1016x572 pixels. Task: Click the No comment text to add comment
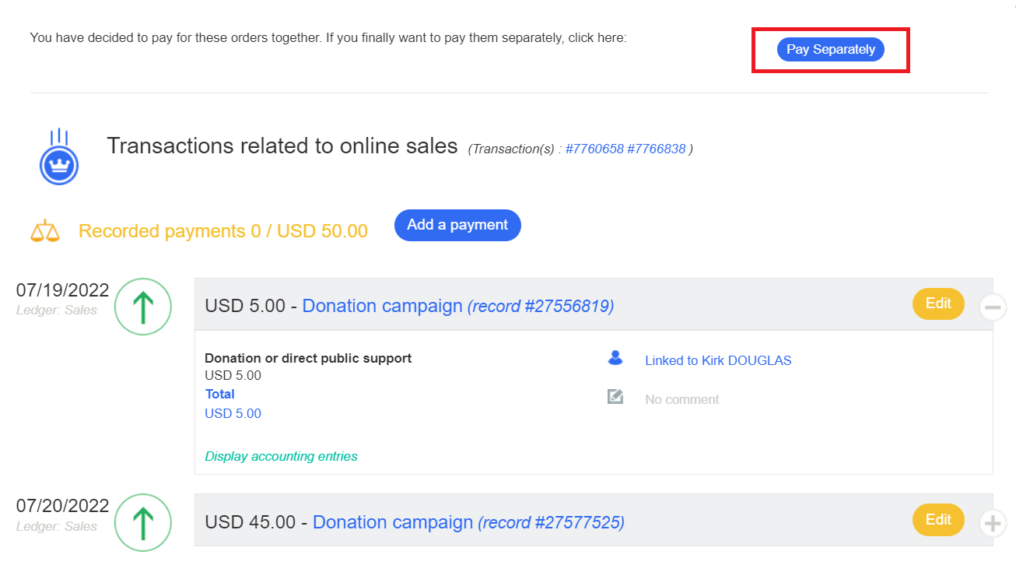pyautogui.click(x=681, y=399)
